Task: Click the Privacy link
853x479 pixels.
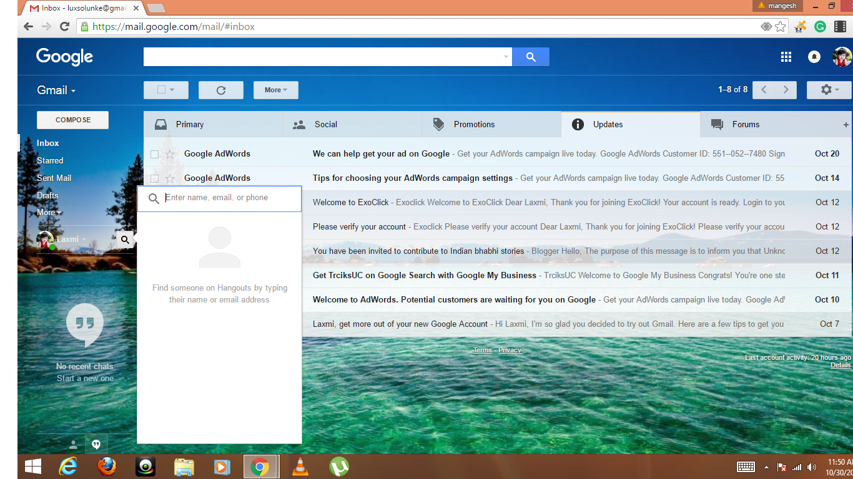Action: (510, 350)
